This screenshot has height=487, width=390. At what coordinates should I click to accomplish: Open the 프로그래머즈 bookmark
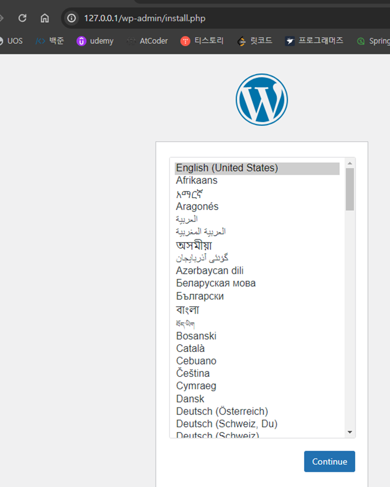tap(314, 41)
